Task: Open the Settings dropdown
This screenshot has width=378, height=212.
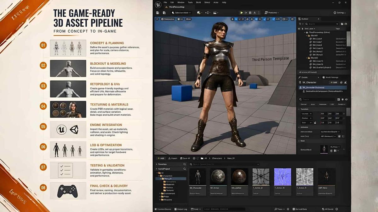Action: pyautogui.click(x=339, y=13)
